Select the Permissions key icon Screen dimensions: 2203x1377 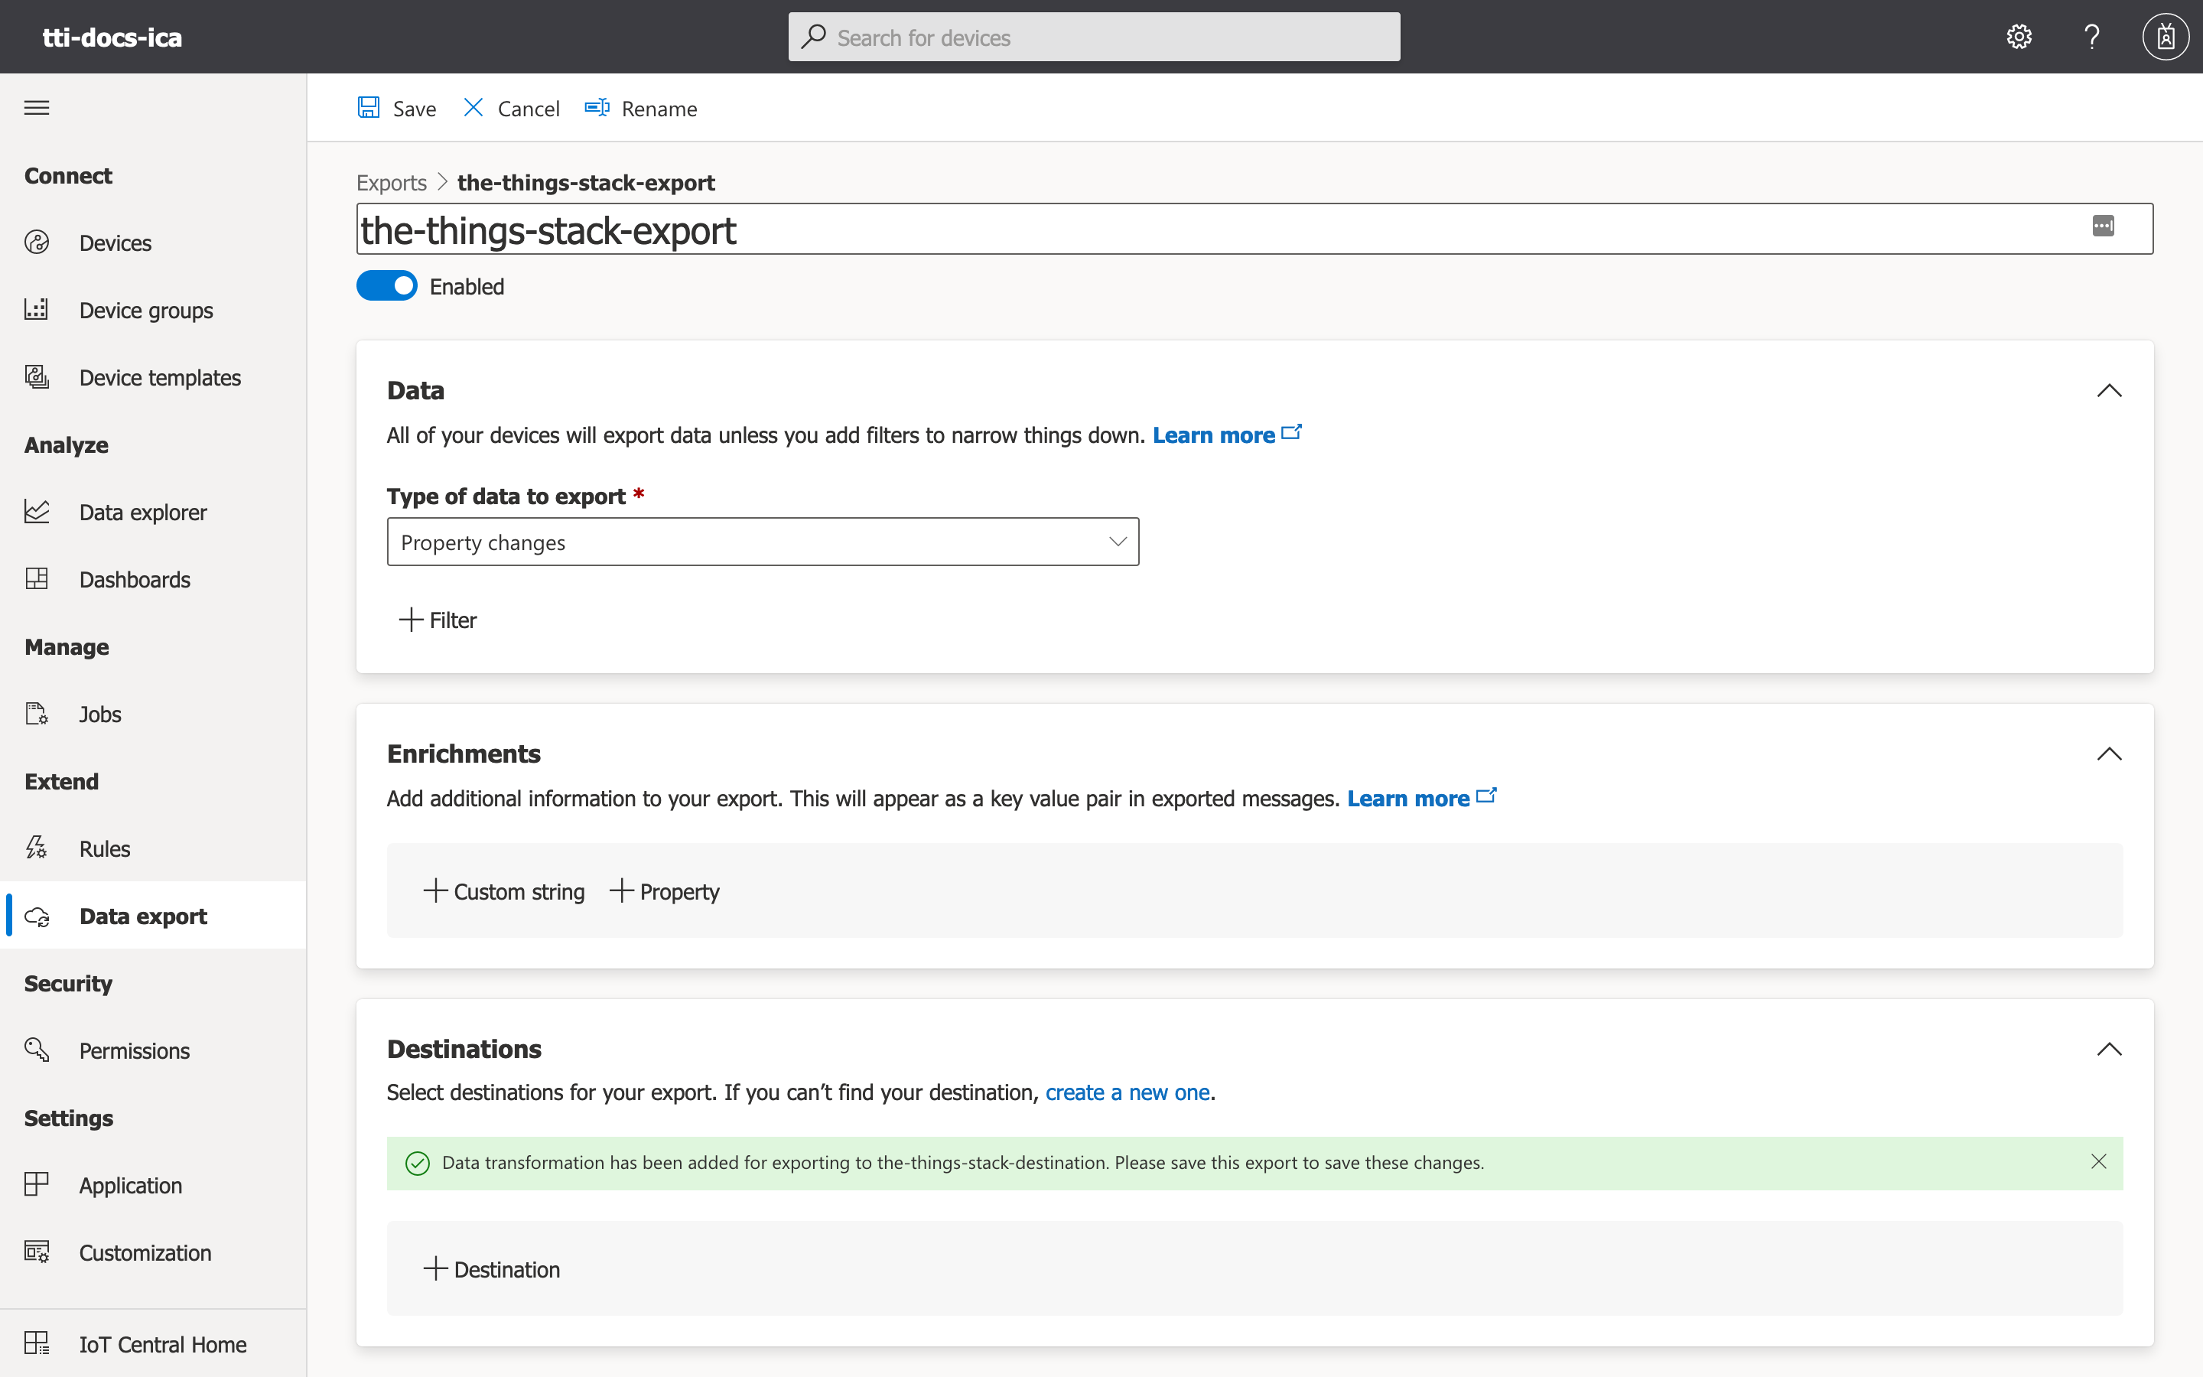click(37, 1050)
